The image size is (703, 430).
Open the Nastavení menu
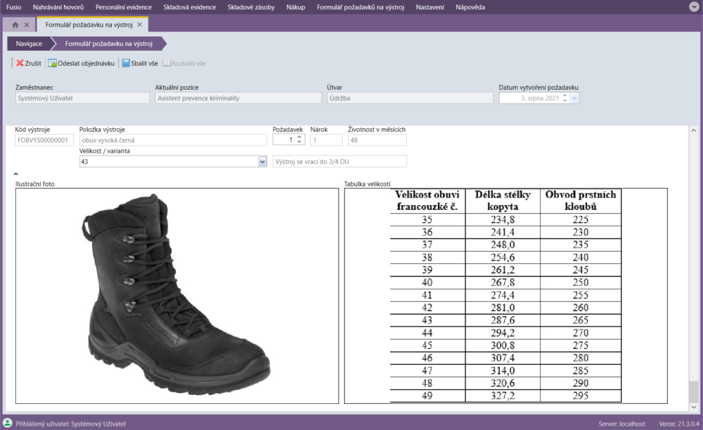[x=430, y=7]
